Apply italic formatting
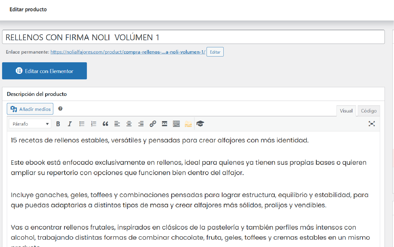The width and height of the screenshot is (394, 247). click(70, 124)
